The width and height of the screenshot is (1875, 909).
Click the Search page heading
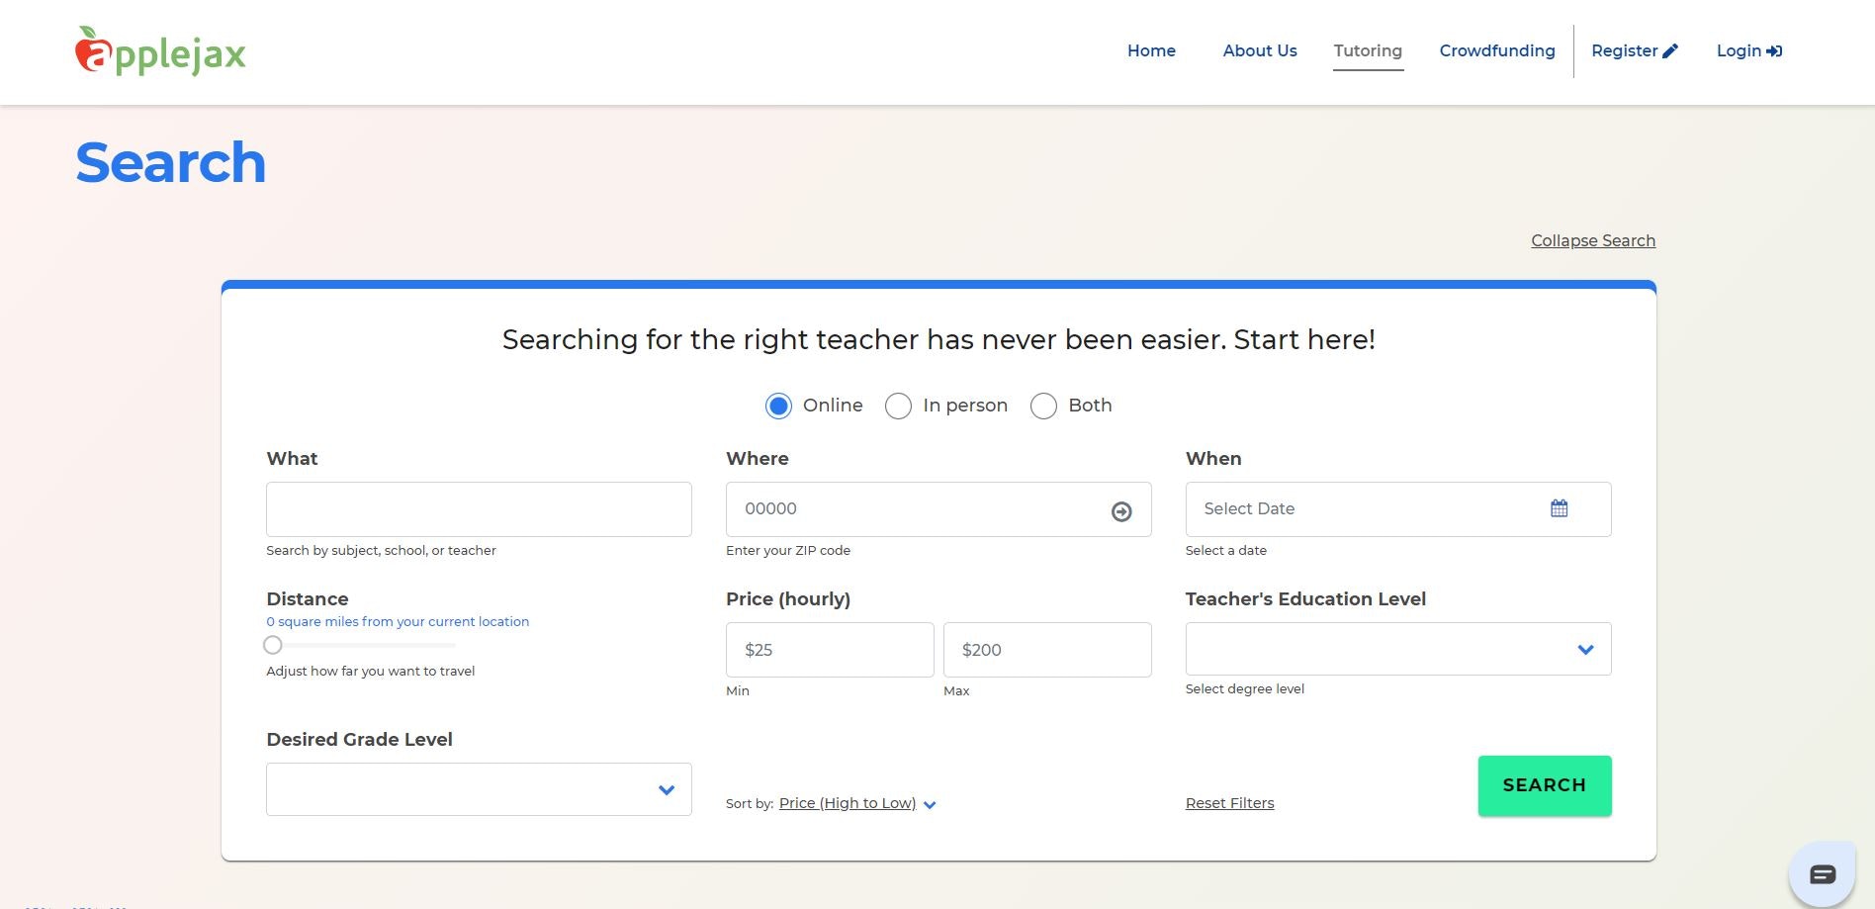coord(171,162)
